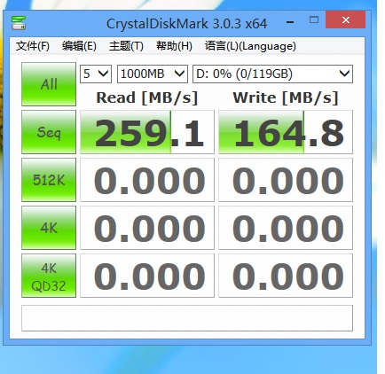Select the 512K write result 0.000
This screenshot has height=374, width=385.
pyautogui.click(x=286, y=180)
